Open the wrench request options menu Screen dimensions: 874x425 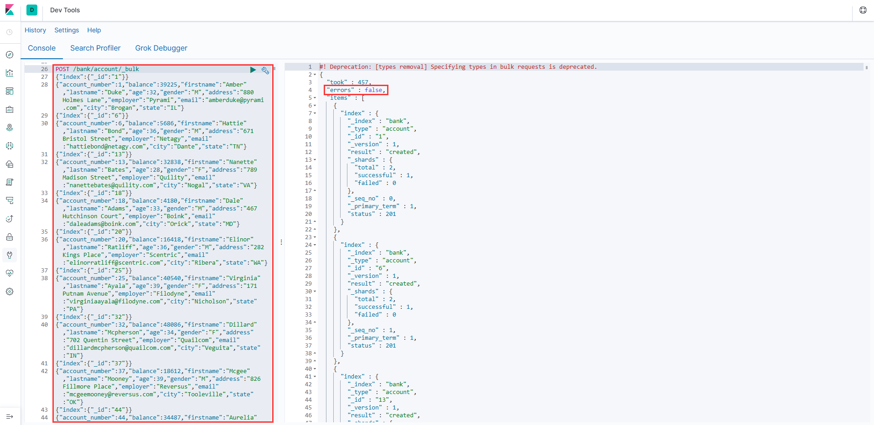point(265,70)
